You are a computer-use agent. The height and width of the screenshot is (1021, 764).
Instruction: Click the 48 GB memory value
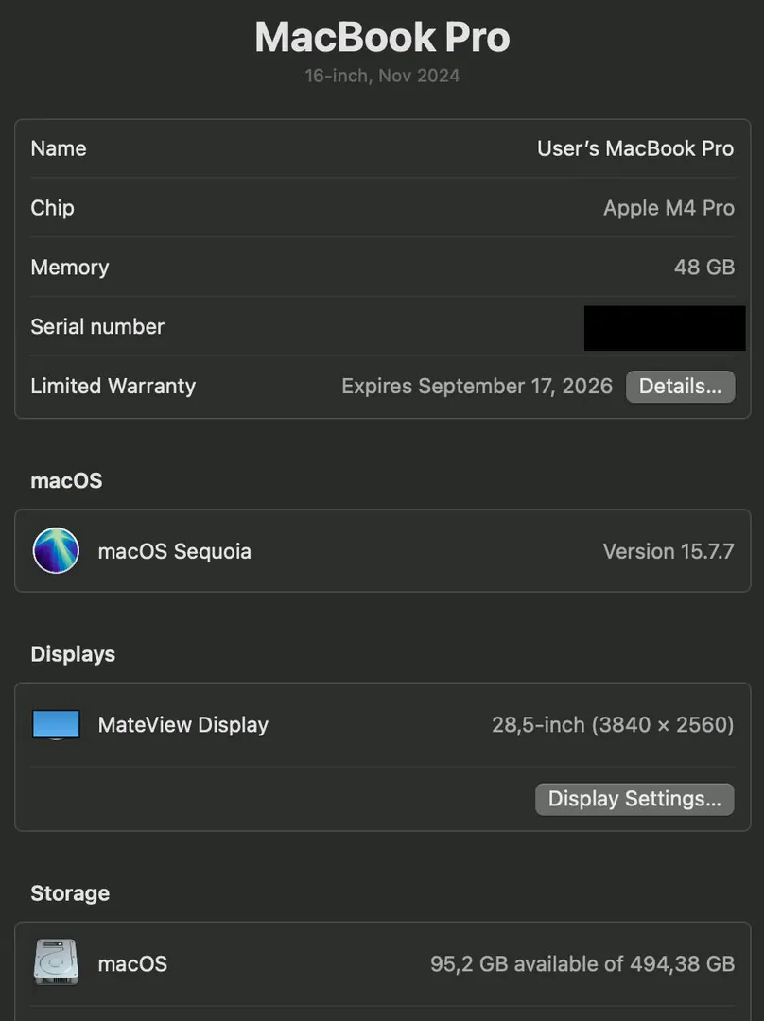[704, 267]
